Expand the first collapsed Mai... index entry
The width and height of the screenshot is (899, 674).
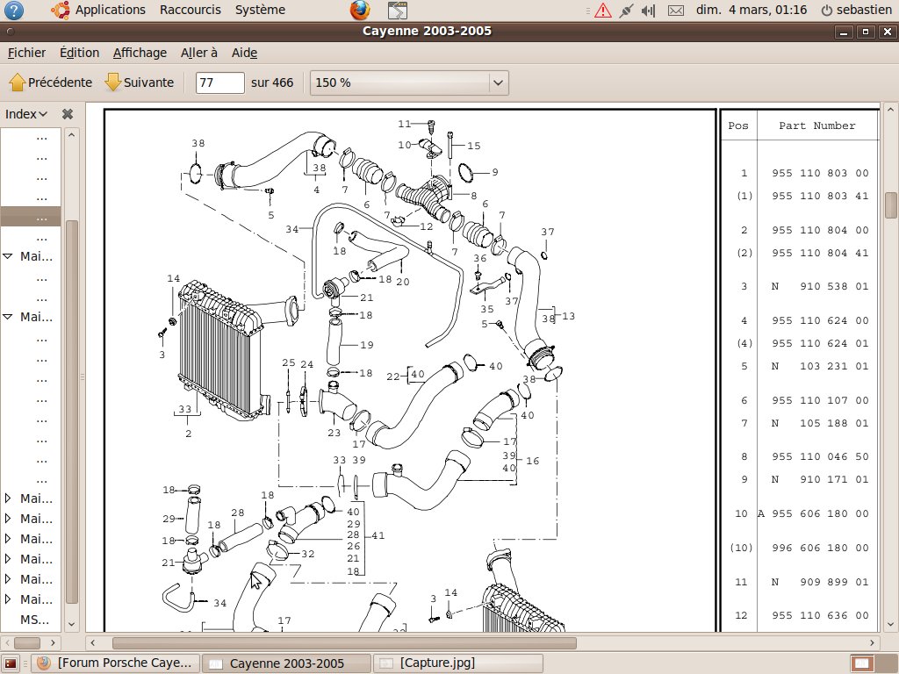(x=8, y=498)
